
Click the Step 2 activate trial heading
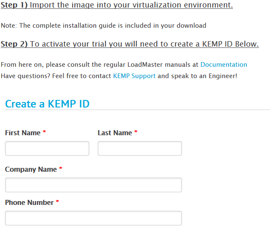point(130,44)
